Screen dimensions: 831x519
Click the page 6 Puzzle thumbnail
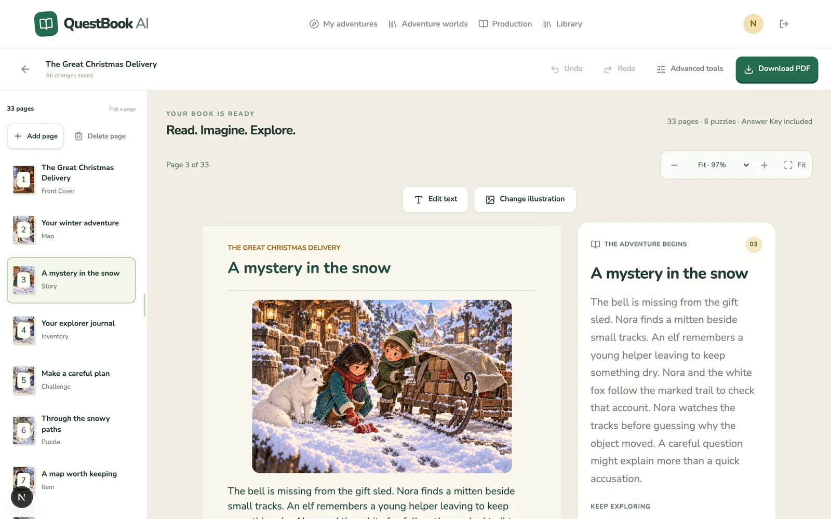[x=24, y=430]
